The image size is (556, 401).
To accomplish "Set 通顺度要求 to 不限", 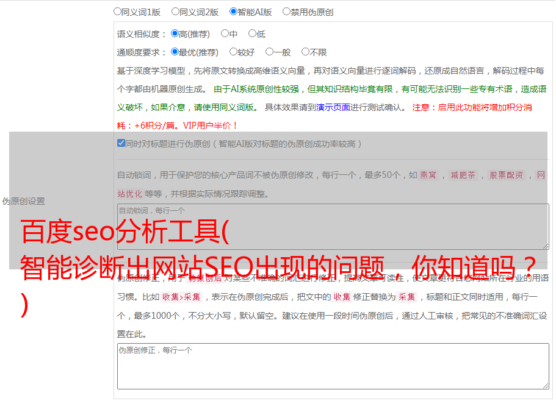I will pyautogui.click(x=305, y=52).
